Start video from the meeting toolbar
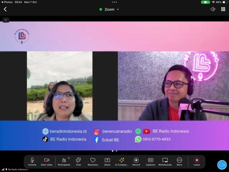 tap(47, 161)
